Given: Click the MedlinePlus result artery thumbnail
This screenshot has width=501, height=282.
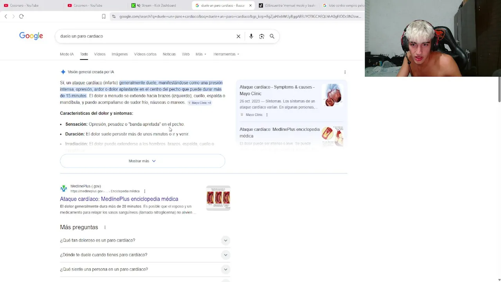Looking at the screenshot, I should [x=218, y=198].
